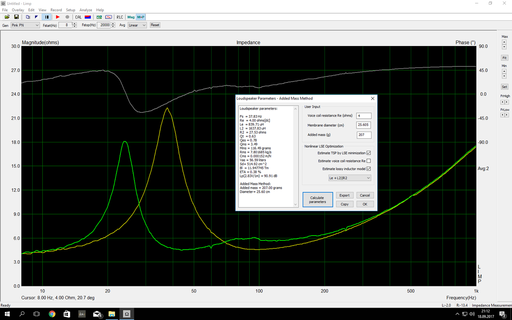Click the grey stop circle icon
512x320 pixels.
[x=67, y=17]
